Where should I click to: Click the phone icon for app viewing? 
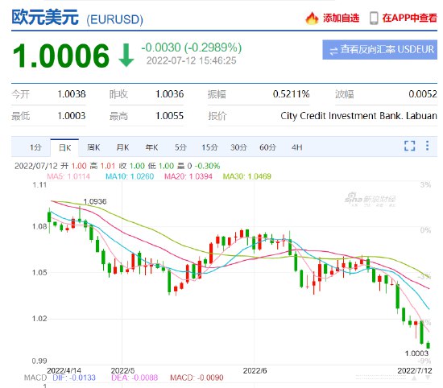(374, 18)
